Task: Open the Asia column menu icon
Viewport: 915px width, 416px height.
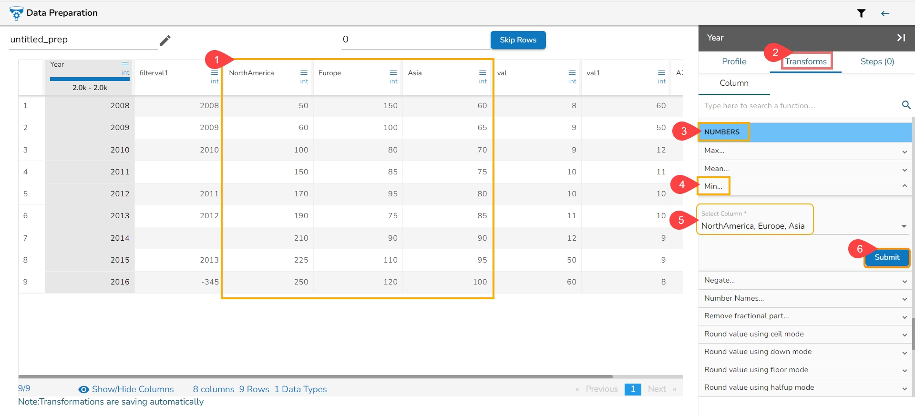Action: 483,72
